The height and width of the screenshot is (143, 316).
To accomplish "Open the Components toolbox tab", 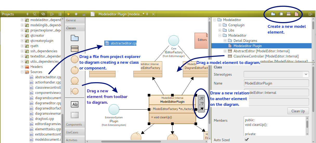I will tap(74, 125).
